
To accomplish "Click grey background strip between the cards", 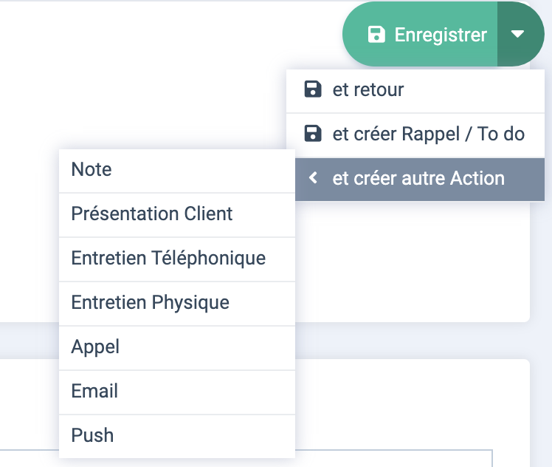I will [x=412, y=341].
